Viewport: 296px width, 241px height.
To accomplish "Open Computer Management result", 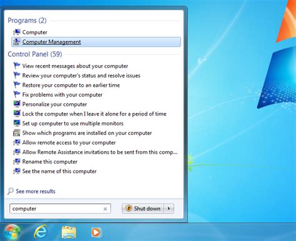I will point(96,42).
